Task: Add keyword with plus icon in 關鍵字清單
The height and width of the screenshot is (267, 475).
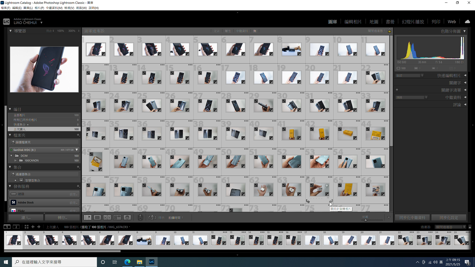Action: pos(397,90)
